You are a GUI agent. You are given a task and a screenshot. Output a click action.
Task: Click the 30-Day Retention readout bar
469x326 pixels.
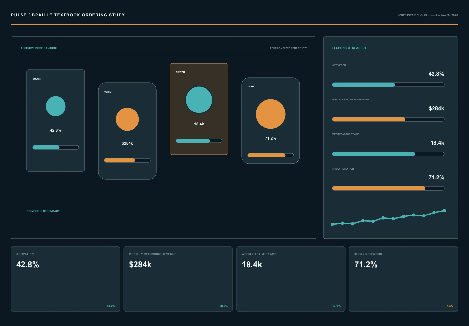[388, 188]
